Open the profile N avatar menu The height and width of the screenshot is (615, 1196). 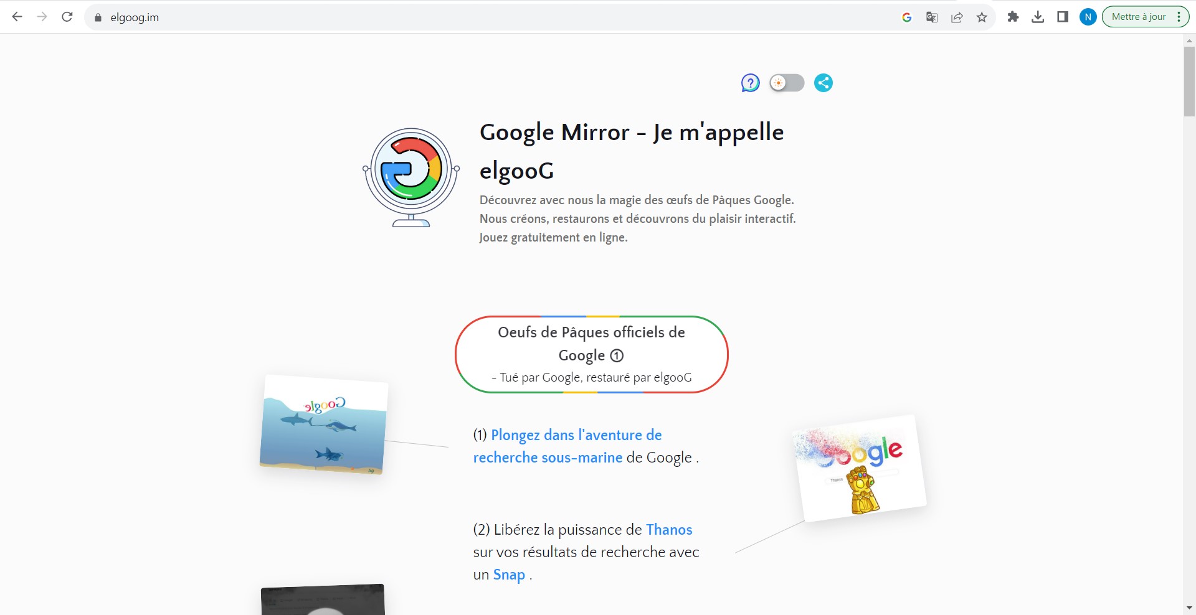1088,17
